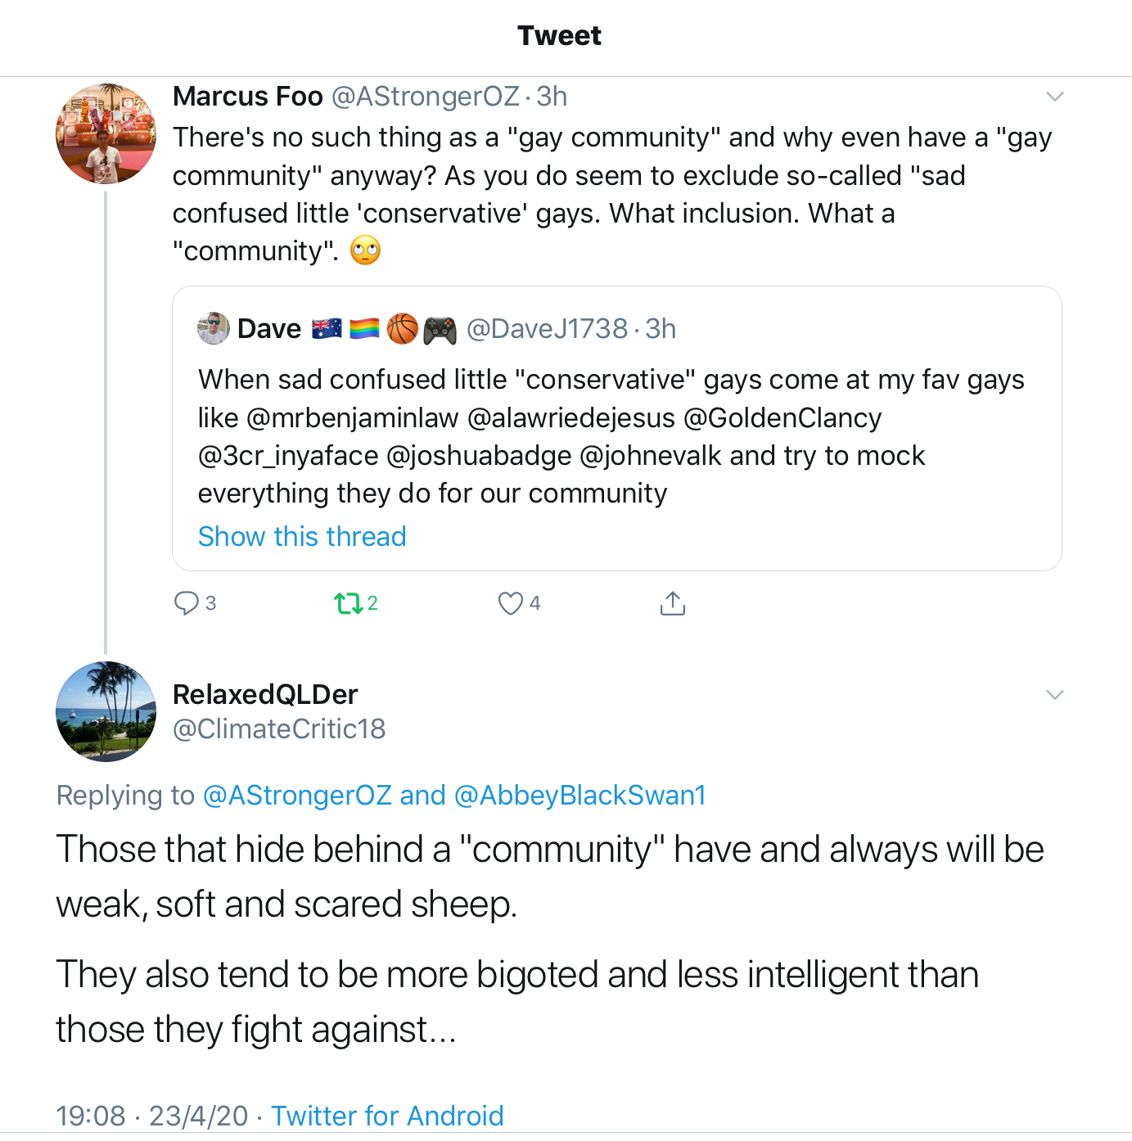Open RelaxedQLDer's palm tree avatar

pos(106,710)
